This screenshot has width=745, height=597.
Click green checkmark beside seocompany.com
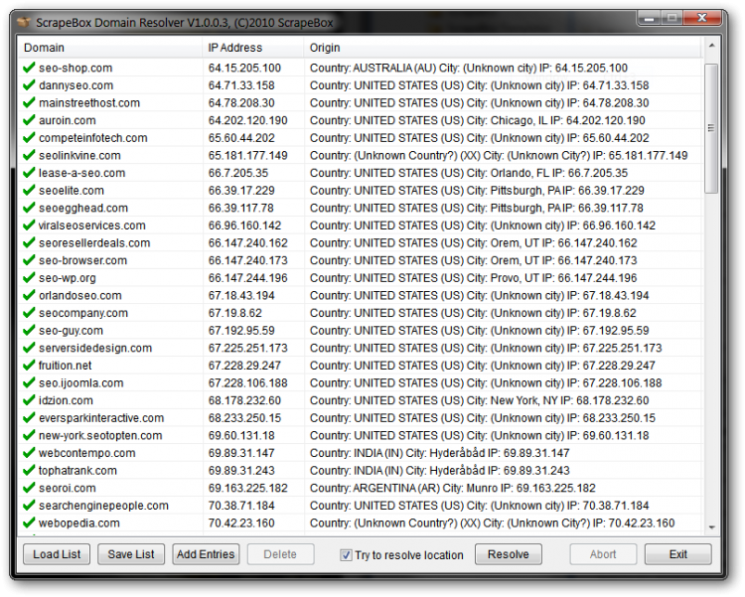click(29, 313)
